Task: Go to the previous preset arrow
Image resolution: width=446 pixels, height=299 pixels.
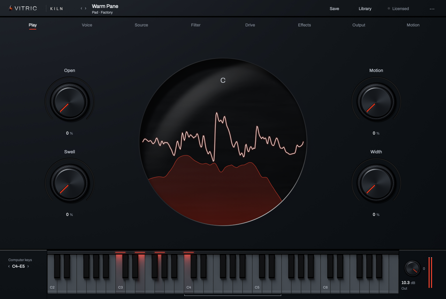Action: coord(82,8)
